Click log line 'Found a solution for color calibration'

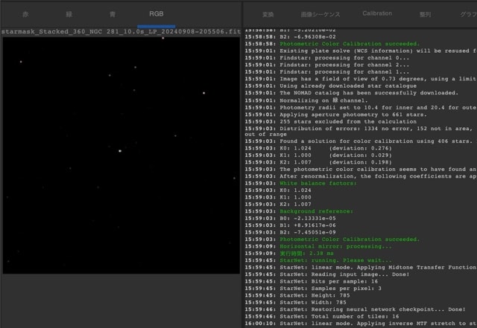358,141
